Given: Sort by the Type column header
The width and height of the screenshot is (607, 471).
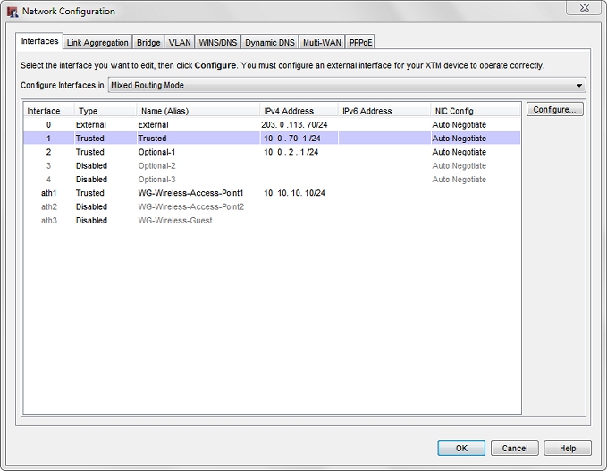Looking at the screenshot, I should [x=105, y=111].
